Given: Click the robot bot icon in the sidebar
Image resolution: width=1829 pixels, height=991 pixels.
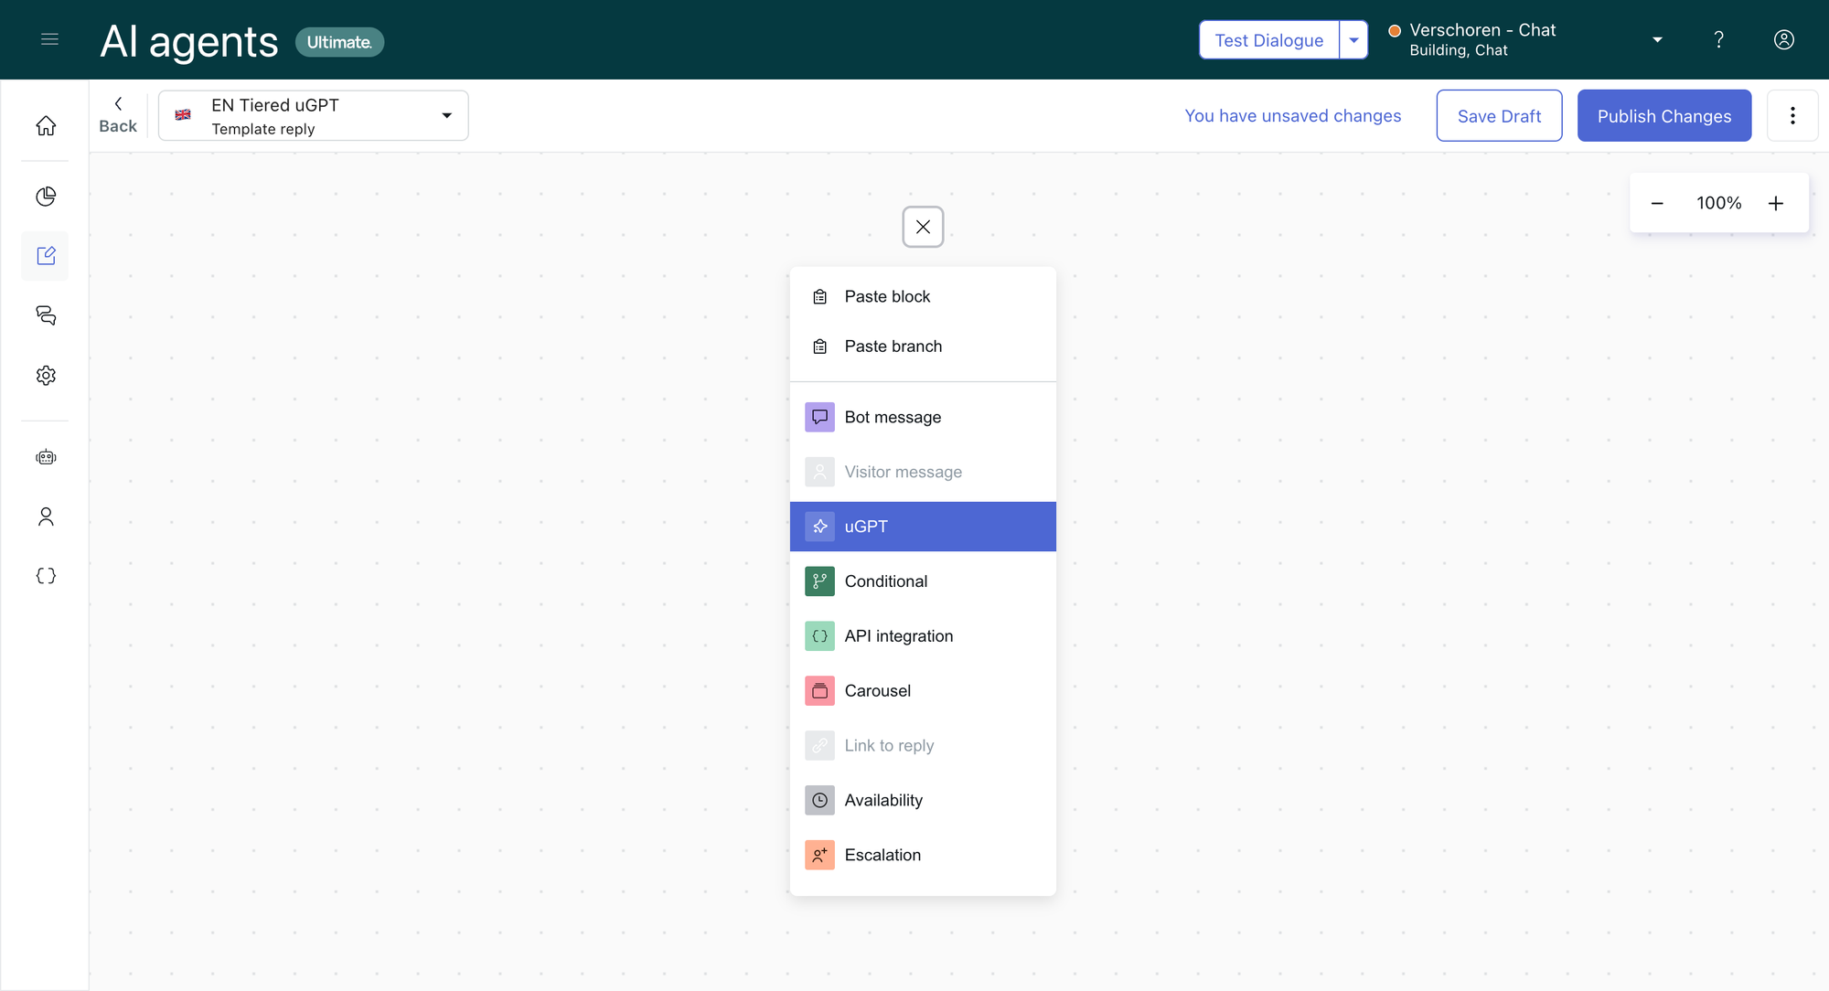Looking at the screenshot, I should pos(46,457).
